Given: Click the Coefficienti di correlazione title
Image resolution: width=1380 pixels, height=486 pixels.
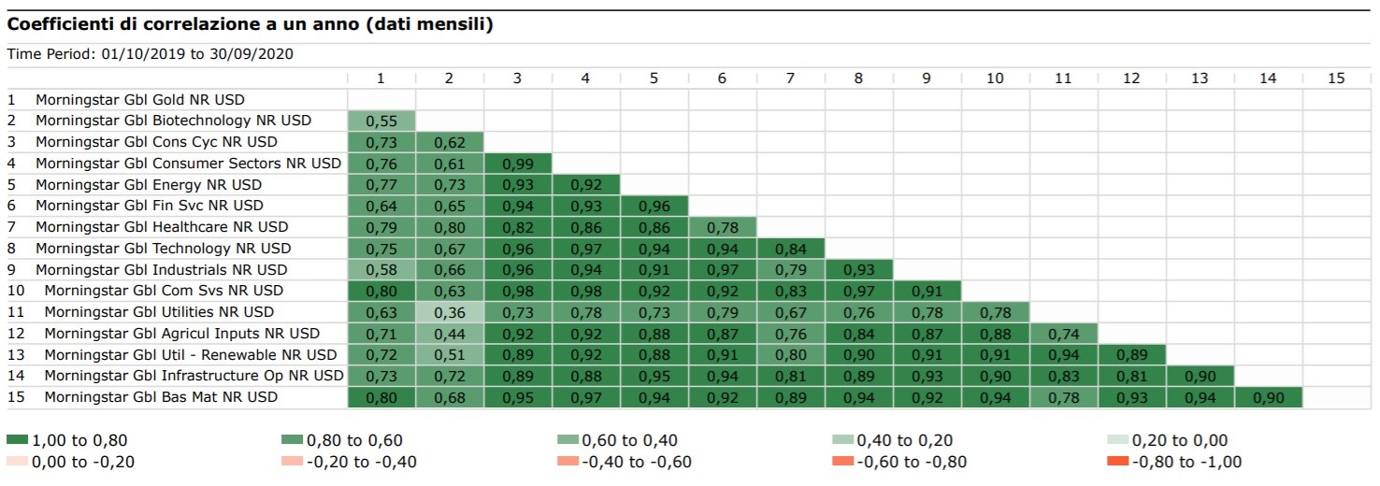Looking at the screenshot, I should point(250,25).
